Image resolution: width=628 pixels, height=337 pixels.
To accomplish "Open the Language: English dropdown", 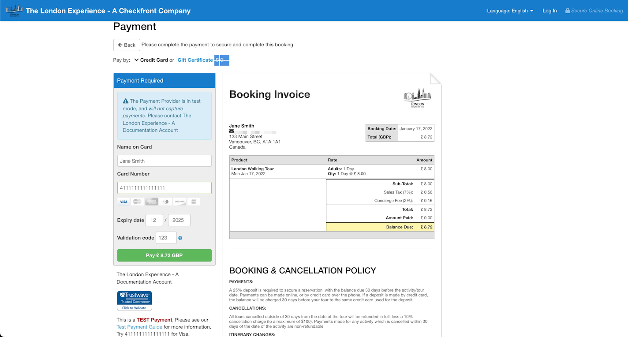I will pos(510,11).
